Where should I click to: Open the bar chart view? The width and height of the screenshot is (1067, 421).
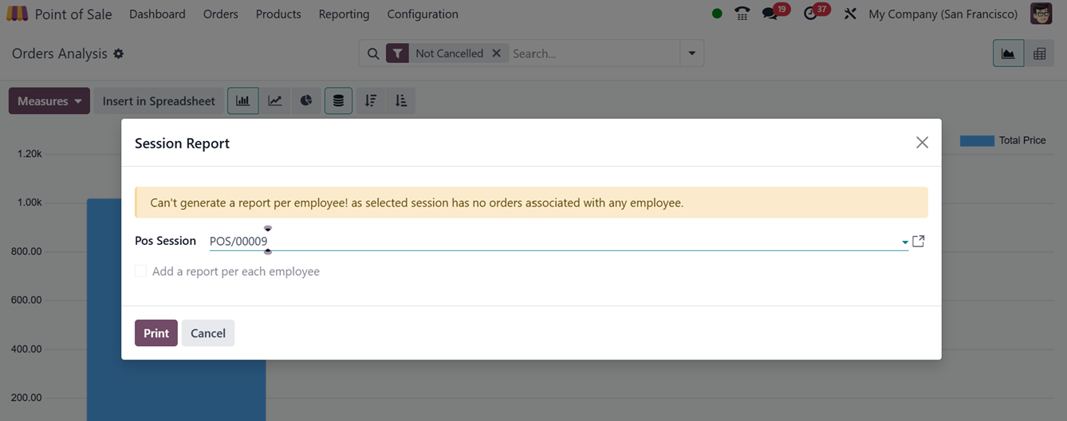[x=242, y=101]
